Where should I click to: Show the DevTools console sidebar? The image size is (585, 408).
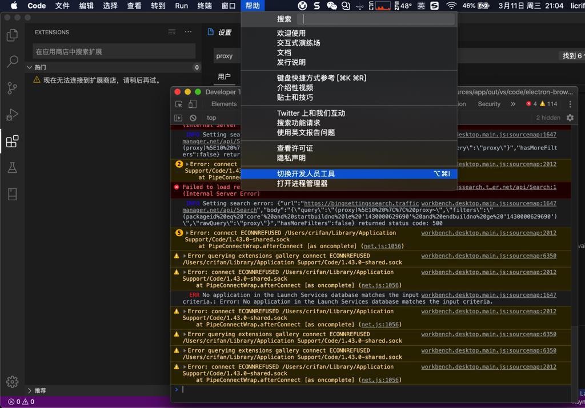coord(178,118)
